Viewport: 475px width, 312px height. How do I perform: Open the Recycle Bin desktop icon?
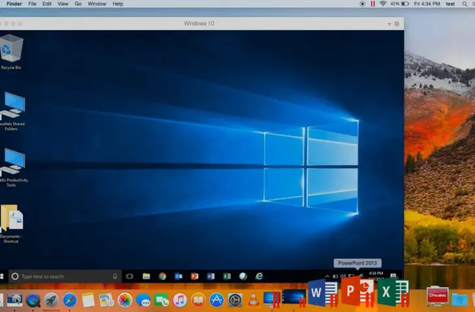11,52
